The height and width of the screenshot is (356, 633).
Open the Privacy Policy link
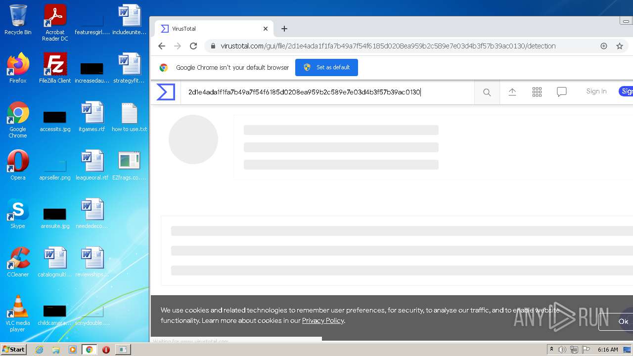pyautogui.click(x=323, y=320)
